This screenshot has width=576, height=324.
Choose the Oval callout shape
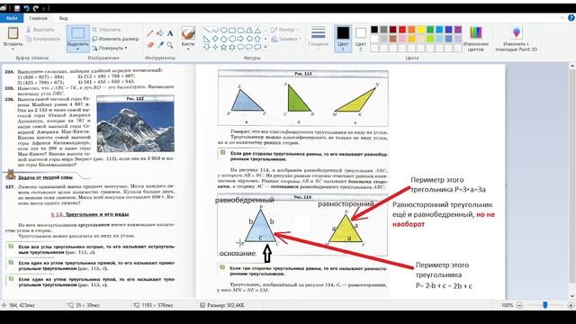(x=249, y=47)
